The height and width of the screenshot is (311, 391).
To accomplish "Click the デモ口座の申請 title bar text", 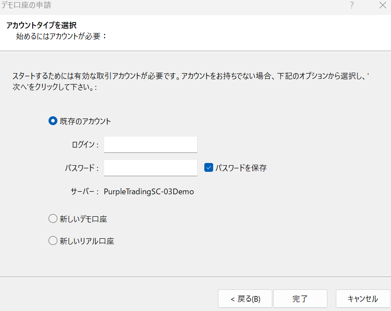I will (26, 5).
